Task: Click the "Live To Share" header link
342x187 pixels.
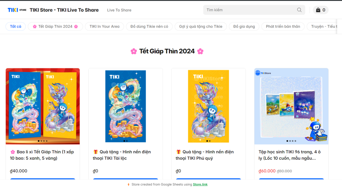Action: pyautogui.click(x=119, y=10)
